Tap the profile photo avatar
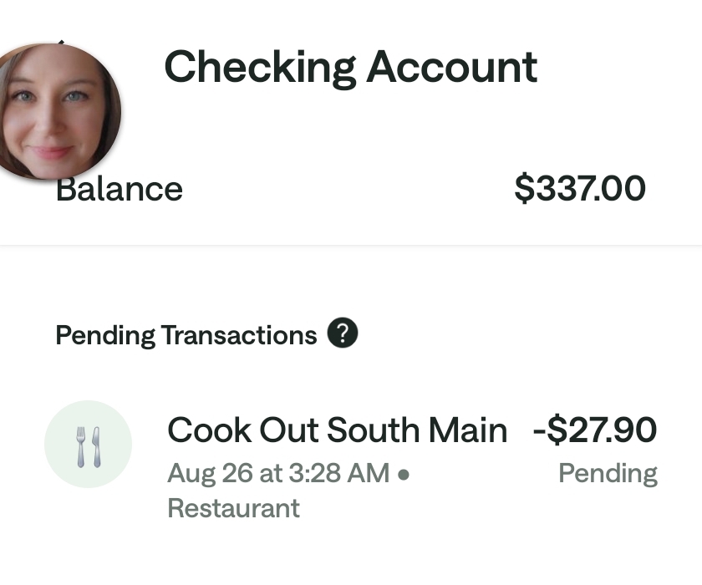 point(57,111)
